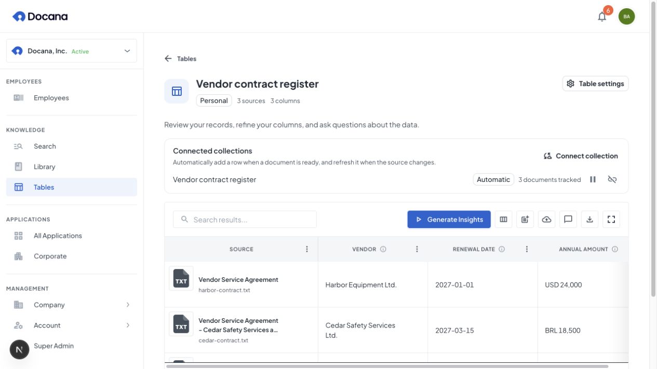The width and height of the screenshot is (657, 369).
Task: Show info for the Annual Amount column
Action: [x=615, y=249]
